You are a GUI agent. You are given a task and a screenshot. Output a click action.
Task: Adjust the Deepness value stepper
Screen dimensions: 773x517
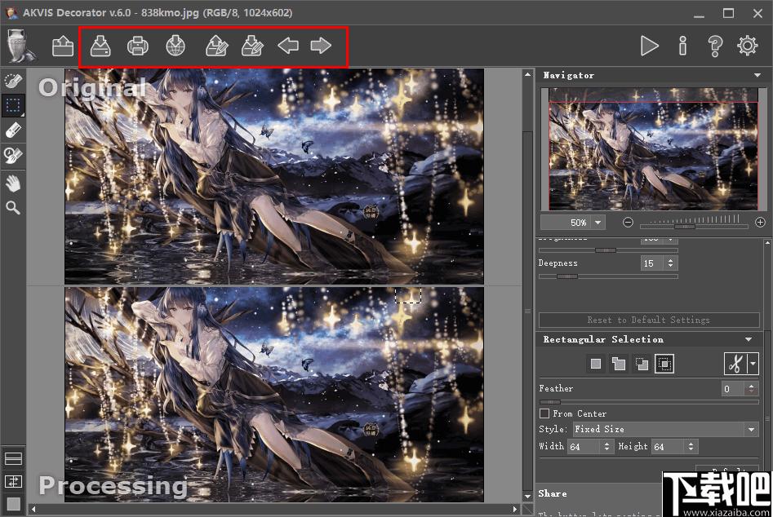(670, 263)
